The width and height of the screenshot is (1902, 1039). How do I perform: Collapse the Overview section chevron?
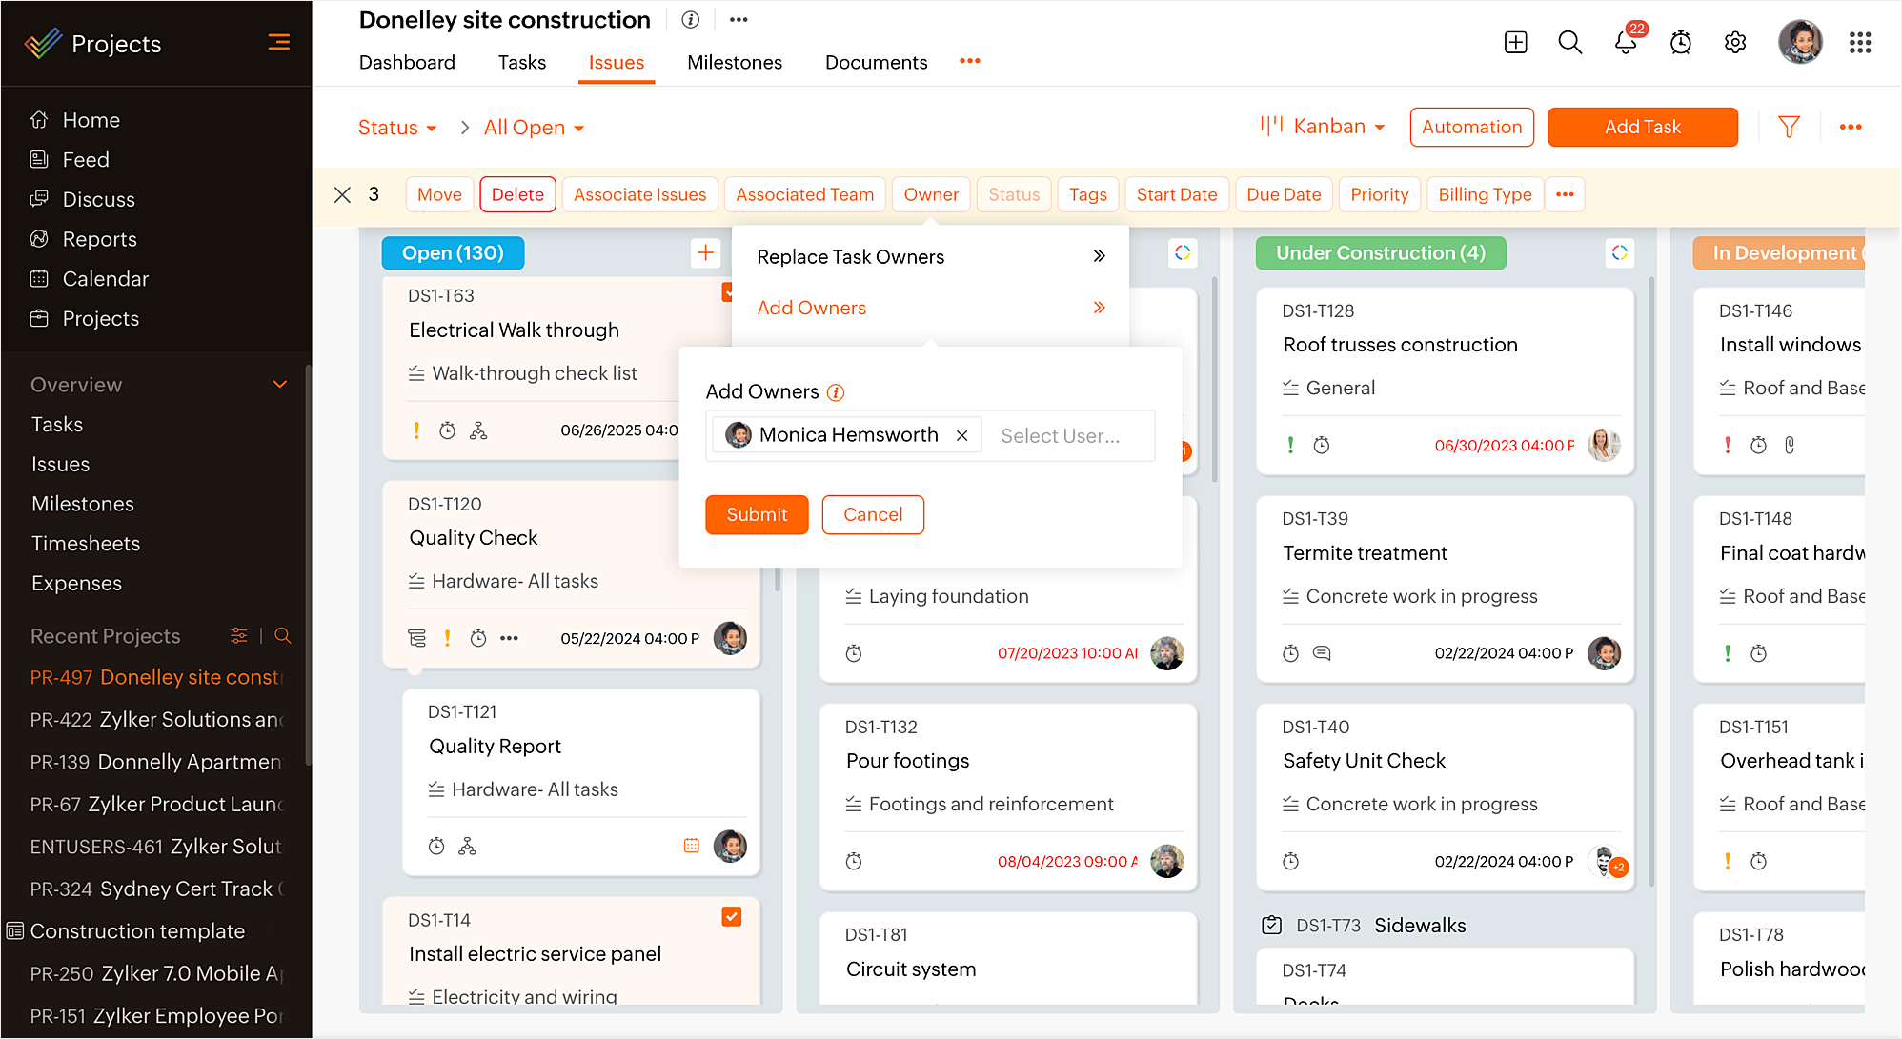280,385
